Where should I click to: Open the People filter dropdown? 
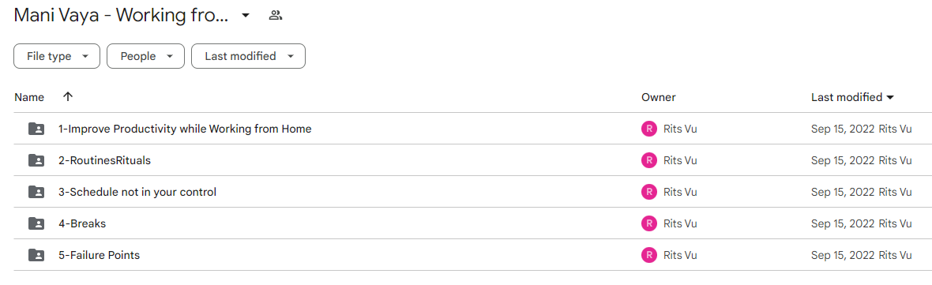145,56
